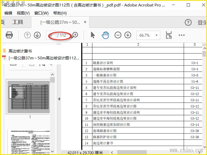Switch to the 工具 tab
Screen dimensions: 207x155
pyautogui.click(x=18, y=22)
